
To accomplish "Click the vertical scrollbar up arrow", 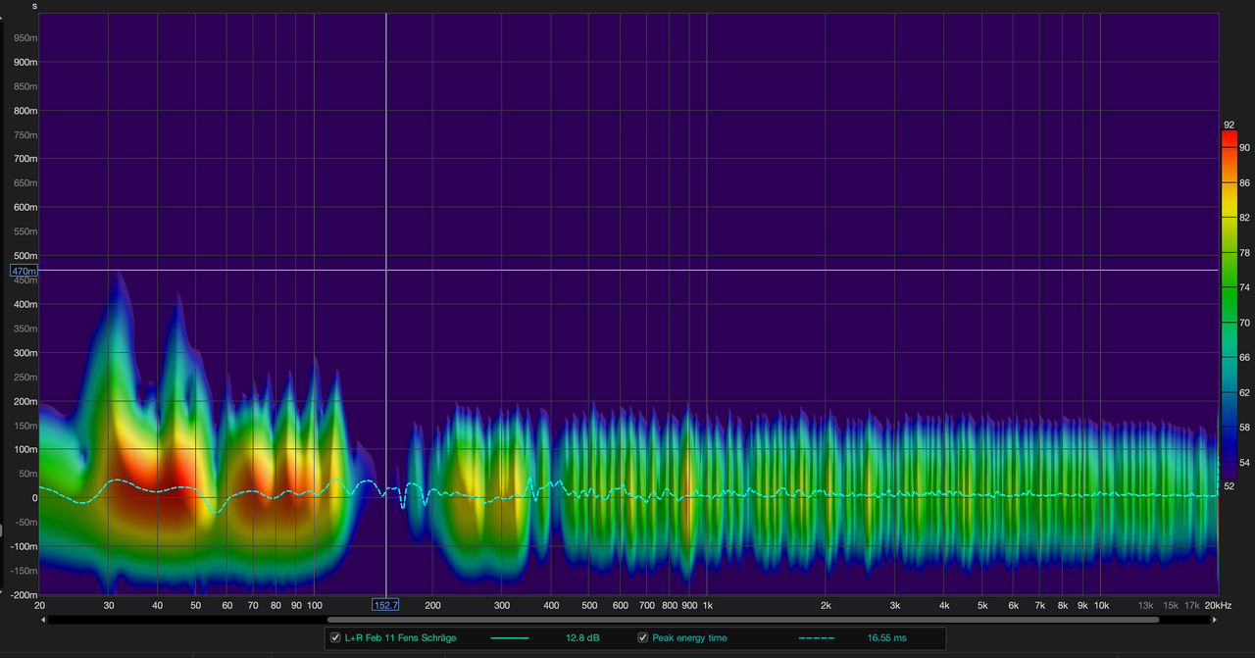I will pyautogui.click(x=3, y=19).
